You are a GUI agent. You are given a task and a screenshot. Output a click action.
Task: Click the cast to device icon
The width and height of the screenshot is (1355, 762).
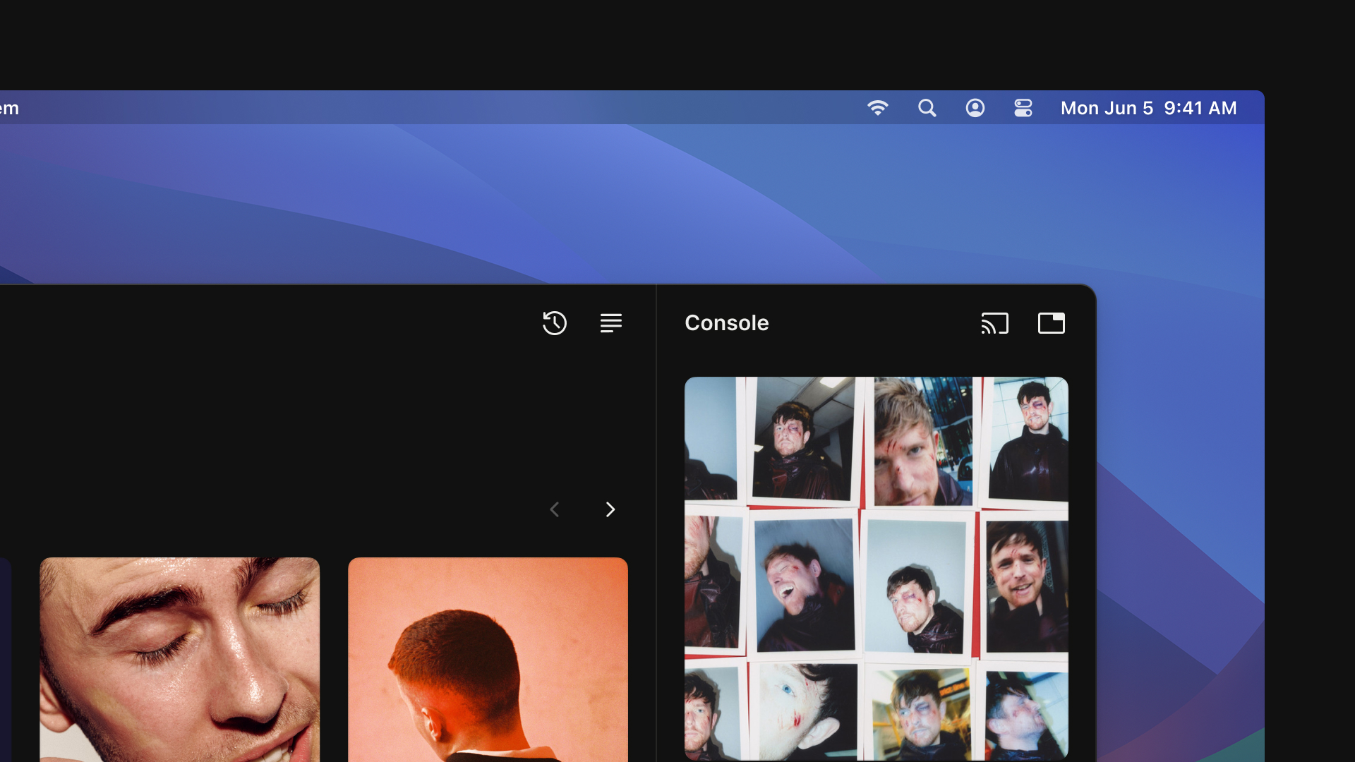[x=994, y=323]
